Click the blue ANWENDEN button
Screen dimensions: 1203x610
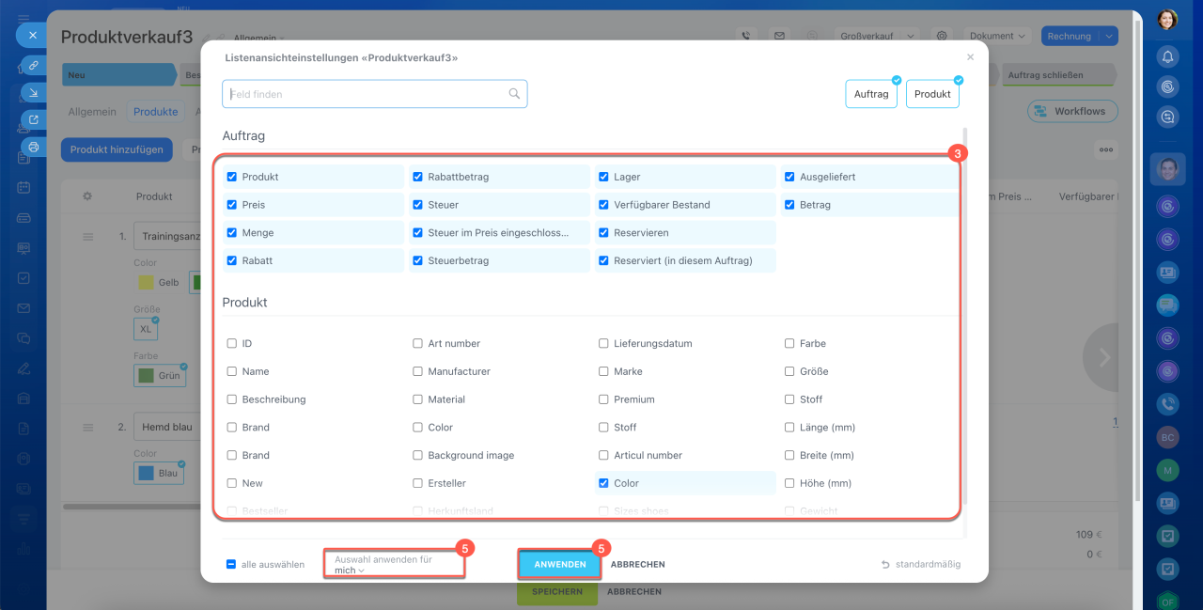tap(559, 565)
